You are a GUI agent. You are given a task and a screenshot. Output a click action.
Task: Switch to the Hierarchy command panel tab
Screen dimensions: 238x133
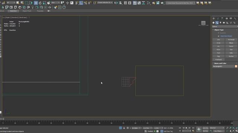pos(222,18)
